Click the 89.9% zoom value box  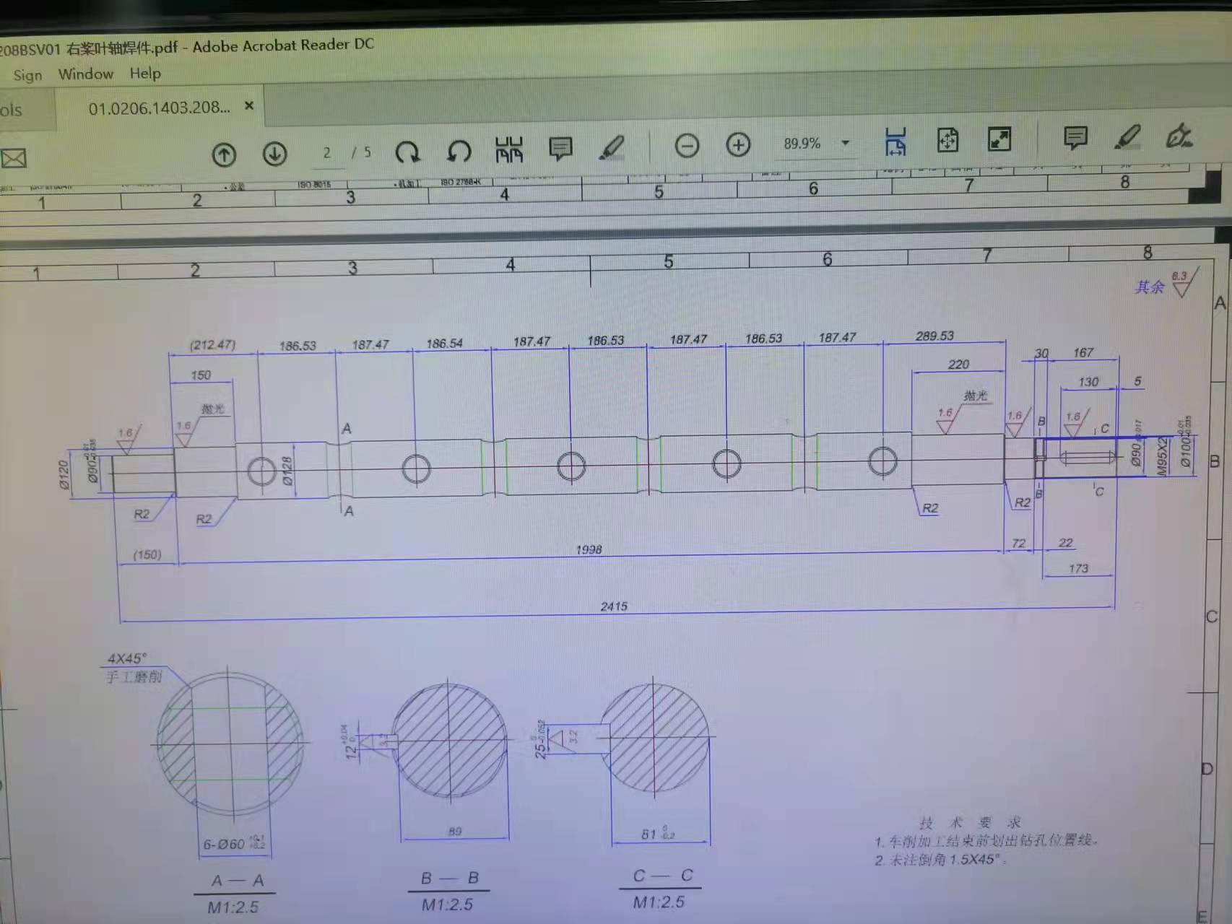click(802, 144)
